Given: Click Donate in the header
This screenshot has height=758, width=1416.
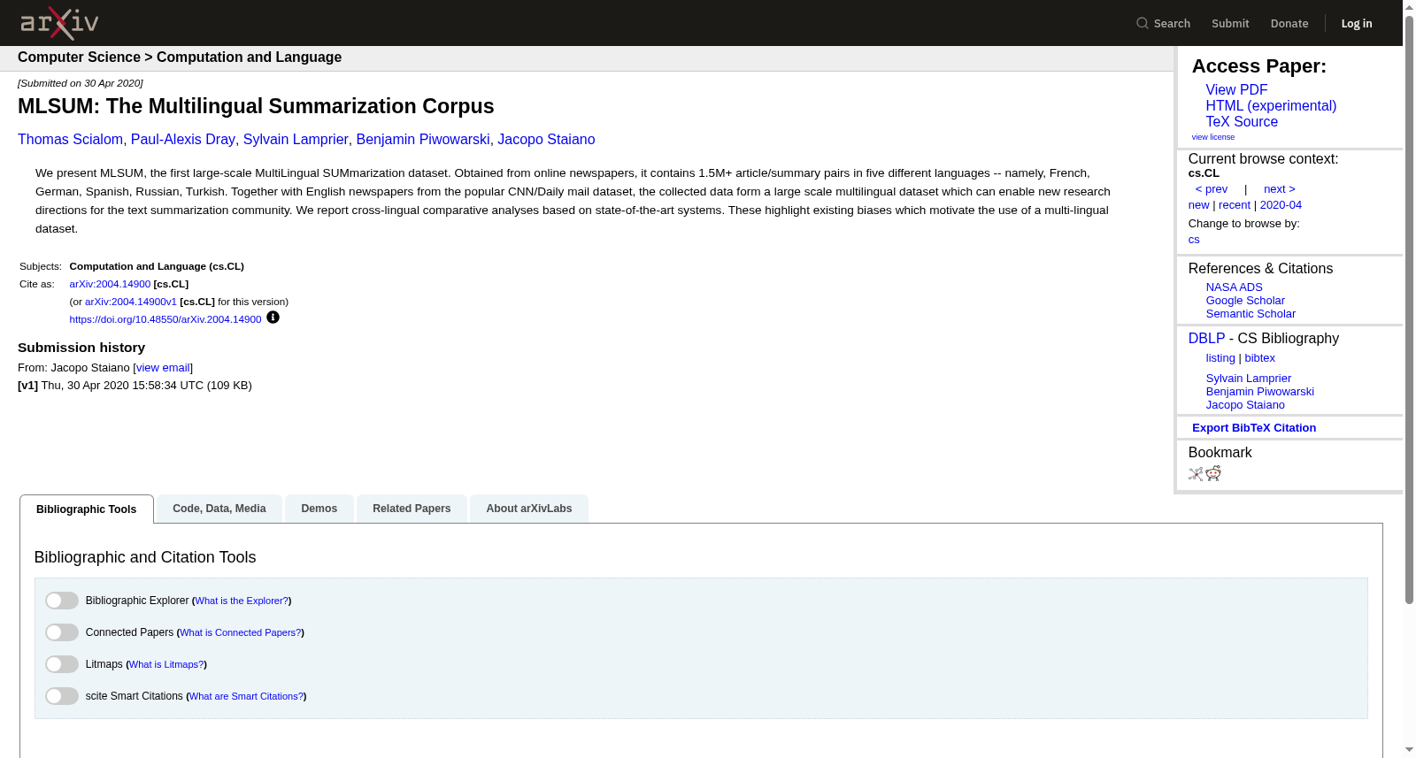Looking at the screenshot, I should pos(1289,23).
